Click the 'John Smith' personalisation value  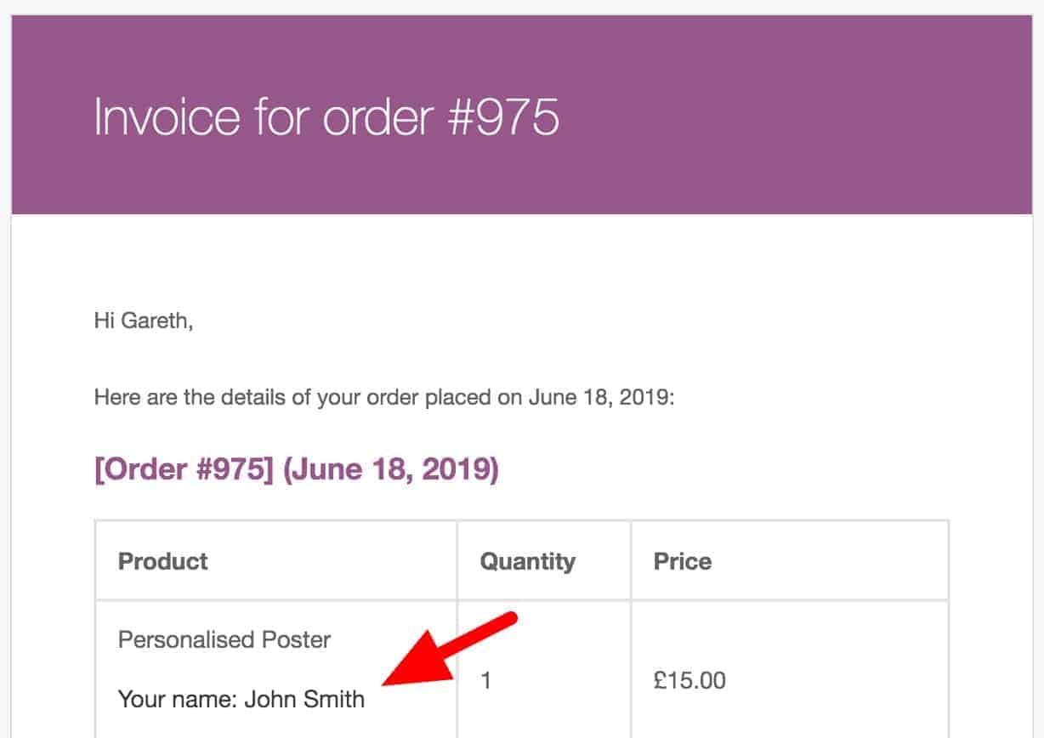coord(304,700)
